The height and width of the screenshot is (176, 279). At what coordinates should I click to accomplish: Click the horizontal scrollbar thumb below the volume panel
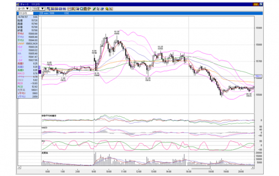click(x=201, y=167)
